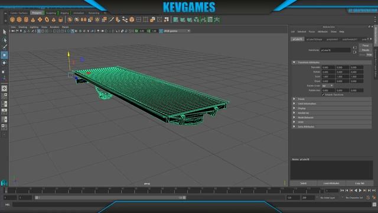This screenshot has height=213, width=378.
Task: Open the viewport Lighting menu
Action: [34, 27]
